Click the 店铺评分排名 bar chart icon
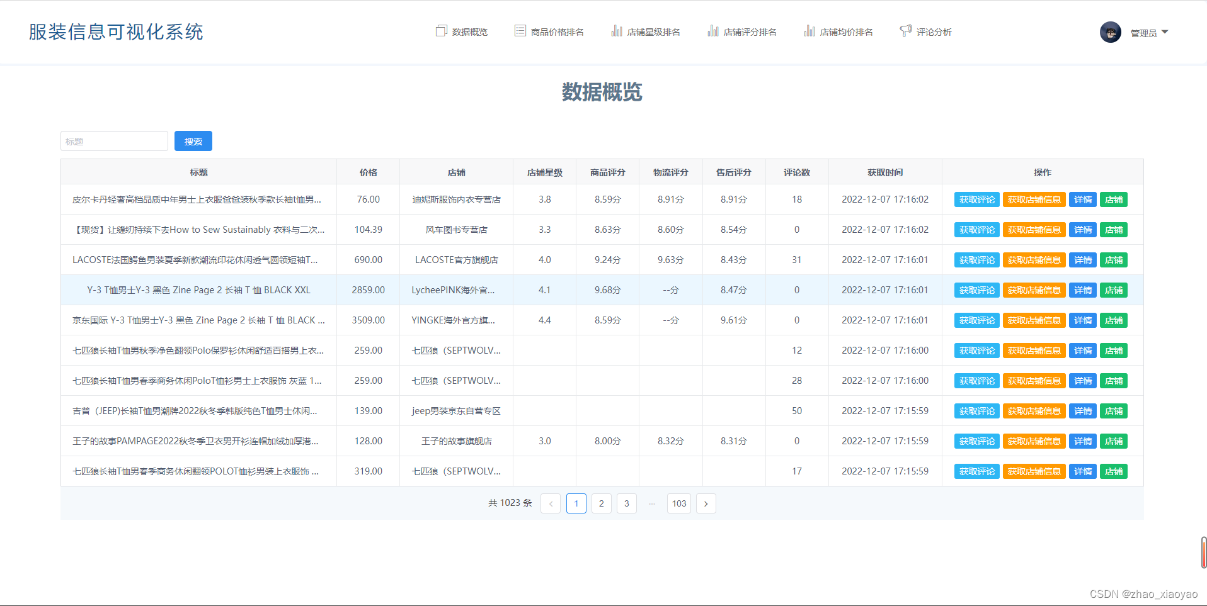The width and height of the screenshot is (1207, 606). [x=712, y=31]
